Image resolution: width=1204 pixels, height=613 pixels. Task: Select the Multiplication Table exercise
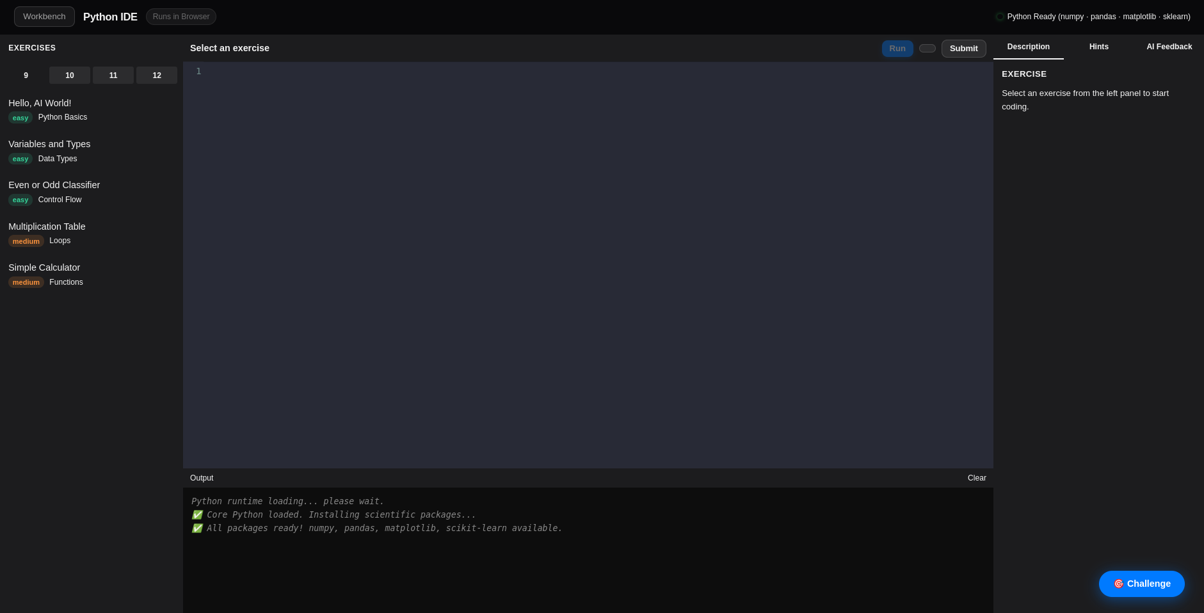47,227
